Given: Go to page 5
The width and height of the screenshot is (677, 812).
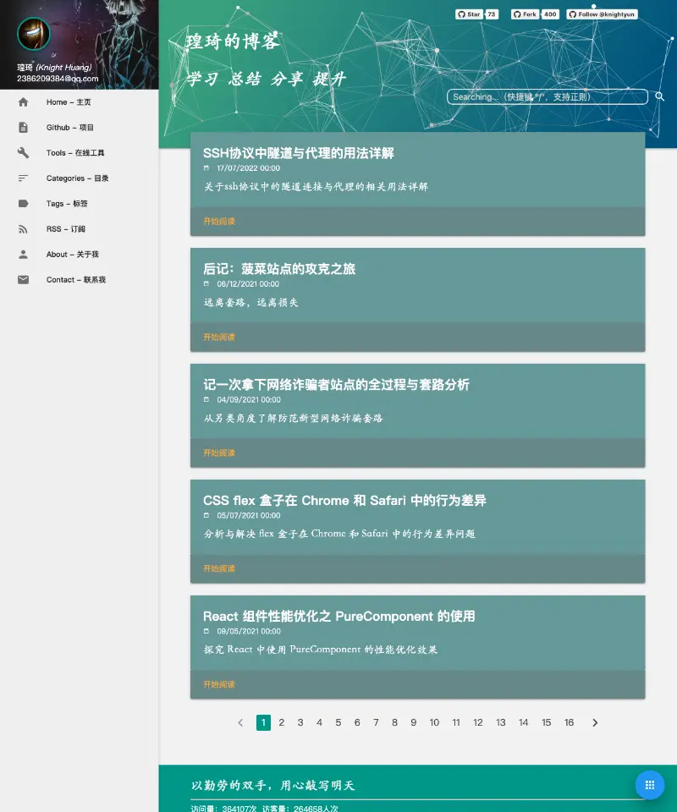Looking at the screenshot, I should pos(338,722).
